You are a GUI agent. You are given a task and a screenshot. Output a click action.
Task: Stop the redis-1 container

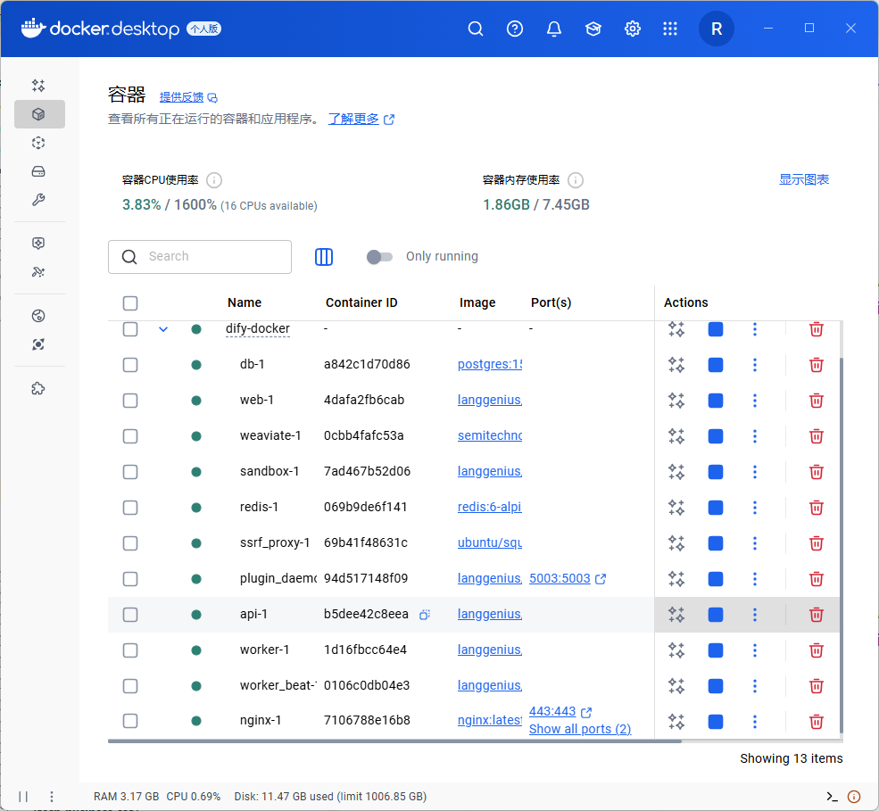click(715, 508)
